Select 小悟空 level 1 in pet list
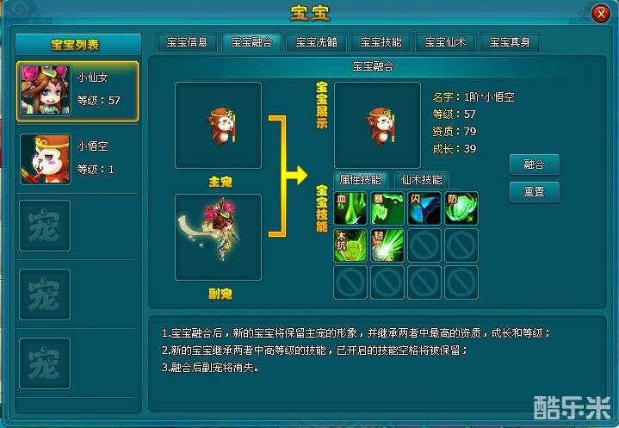This screenshot has height=428, width=619. point(77,159)
